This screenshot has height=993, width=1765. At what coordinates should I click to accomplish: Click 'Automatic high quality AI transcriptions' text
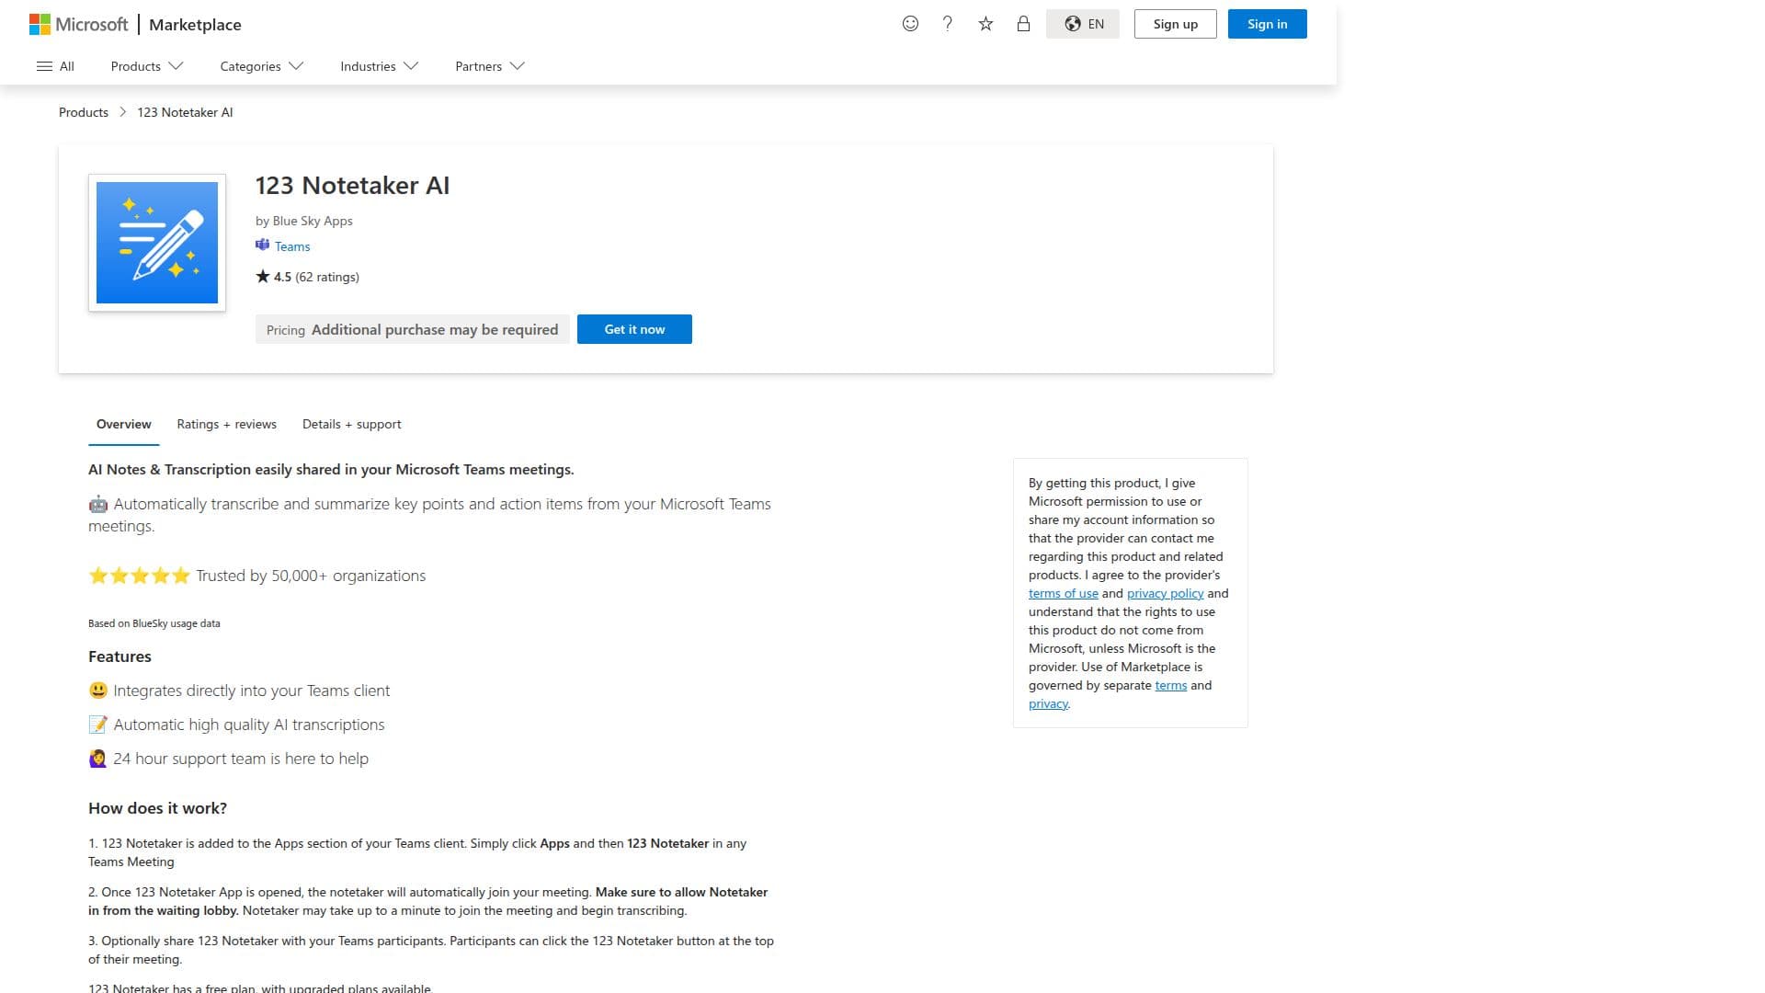(x=249, y=725)
